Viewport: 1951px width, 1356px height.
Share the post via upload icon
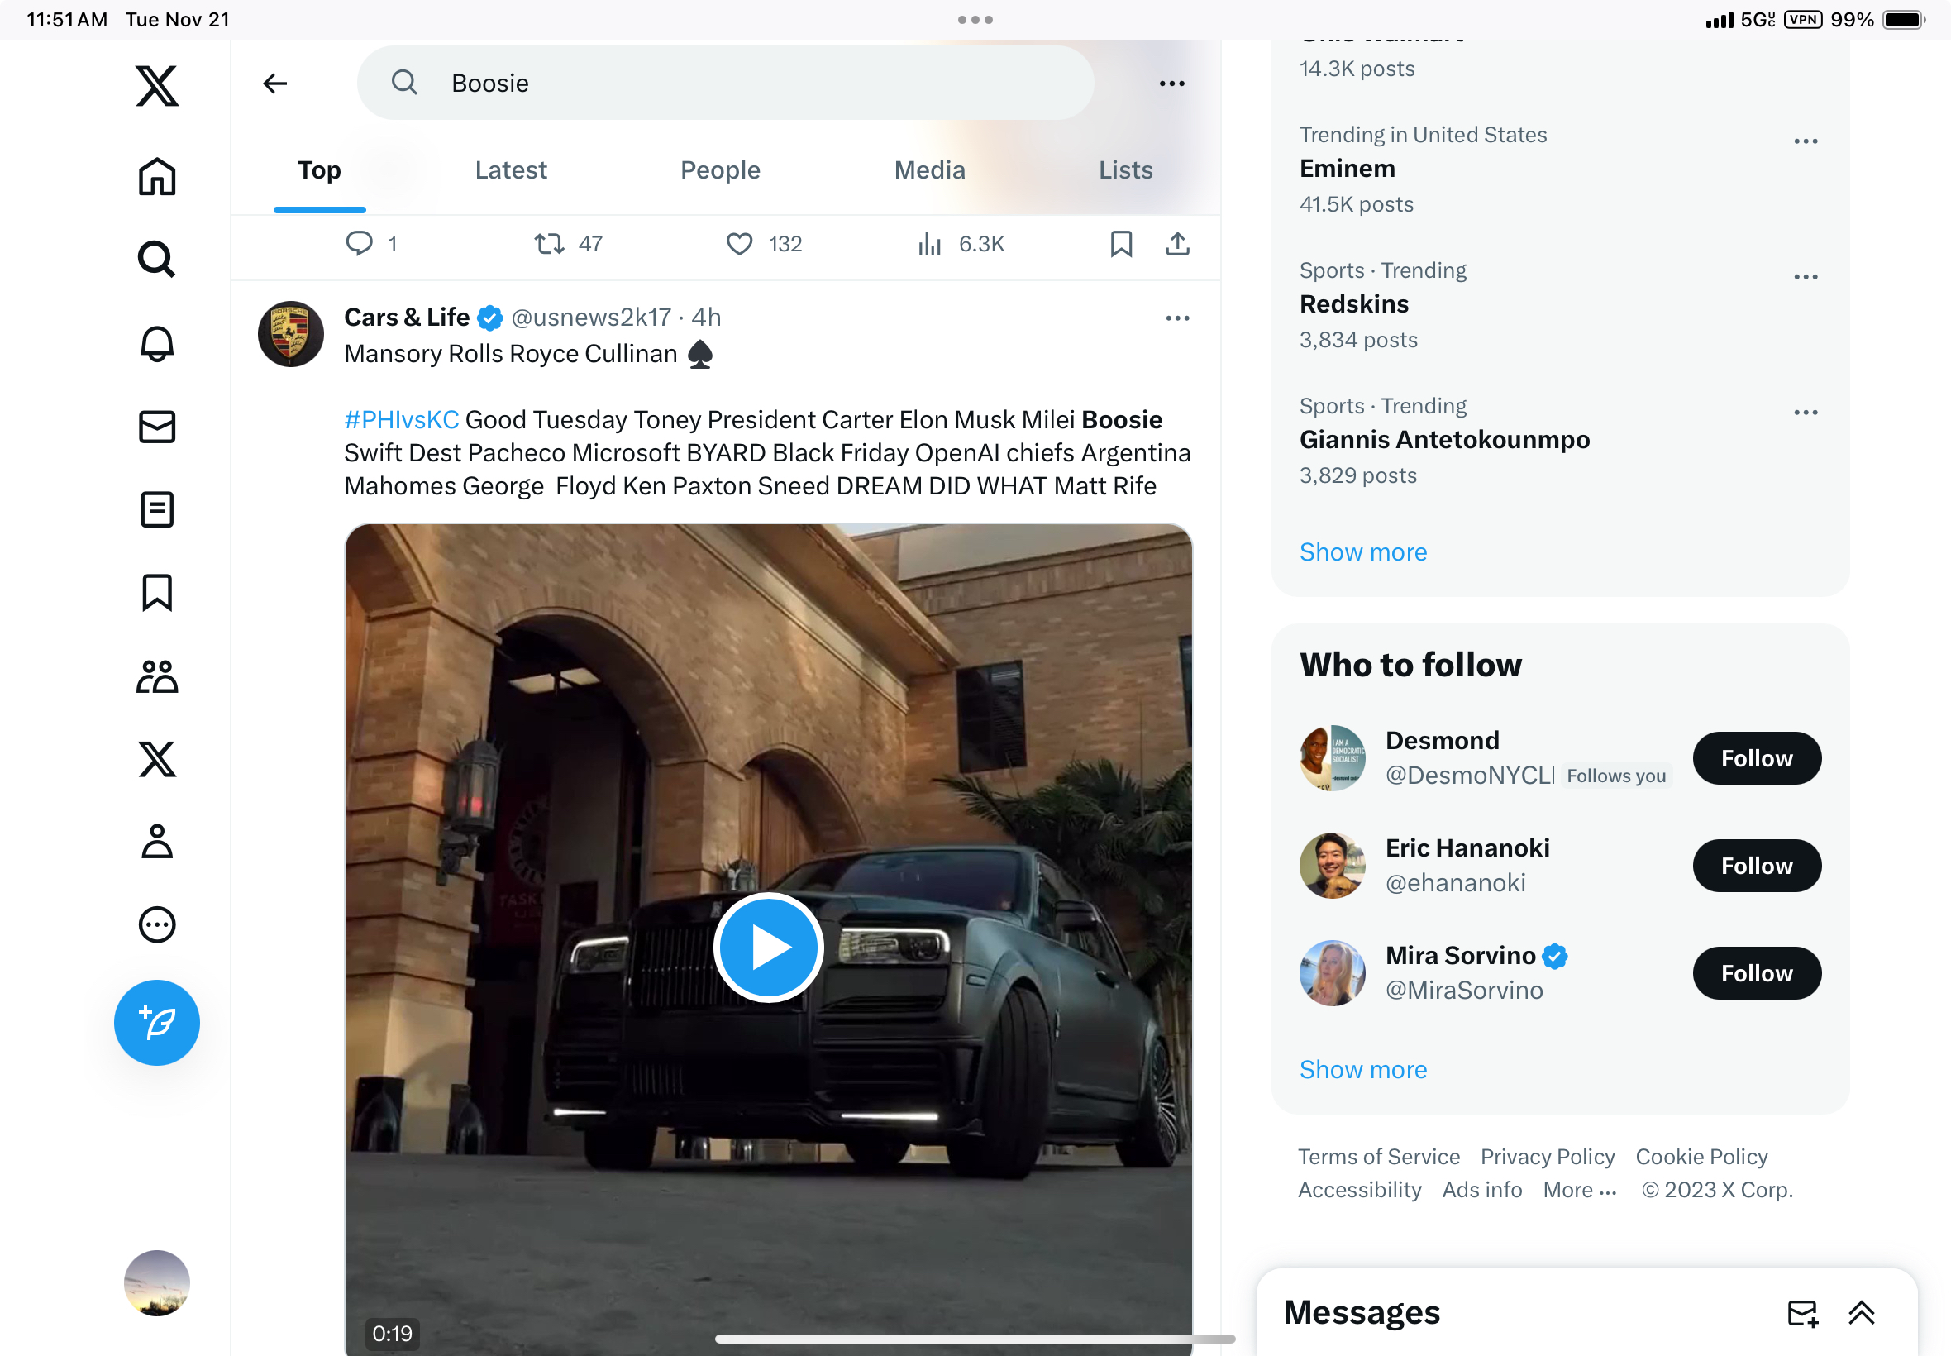1176,245
